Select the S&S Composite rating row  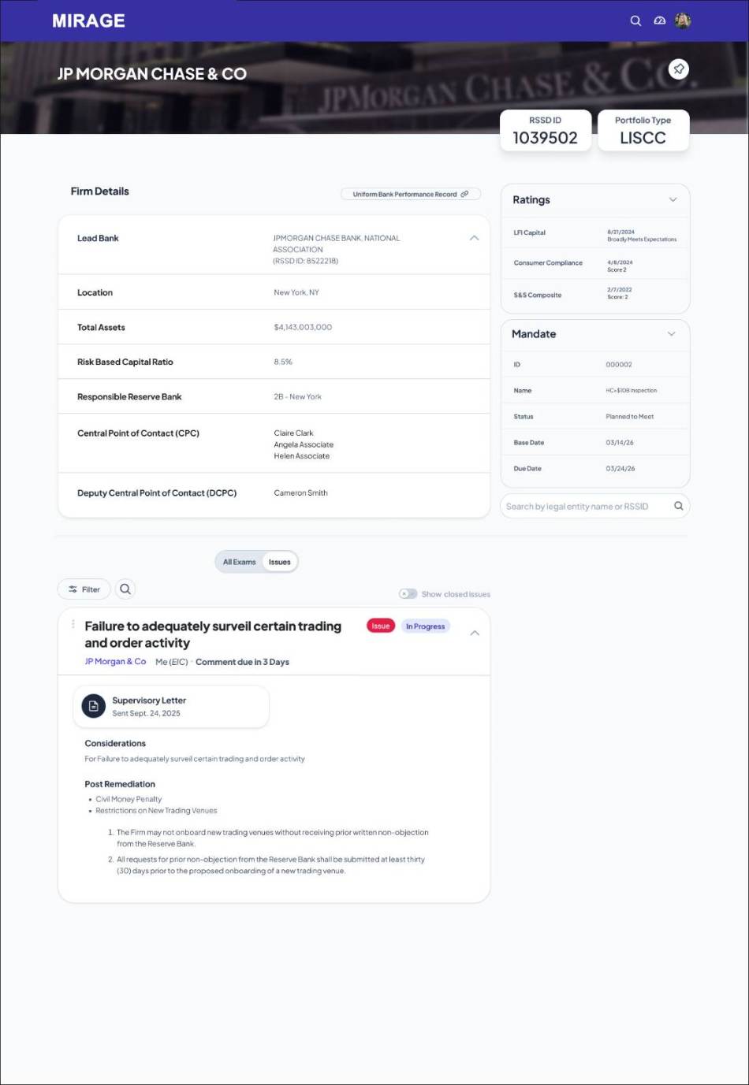(x=595, y=294)
